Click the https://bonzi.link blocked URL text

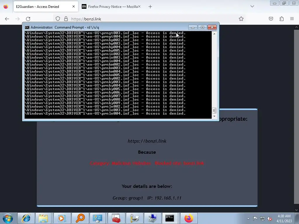[147, 141]
